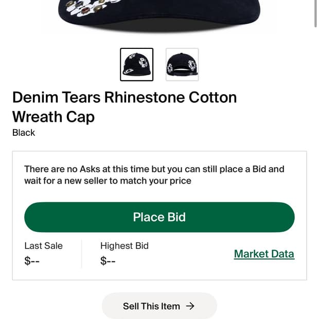Click the Last Sale price value
The width and height of the screenshot is (319, 319).
32,261
